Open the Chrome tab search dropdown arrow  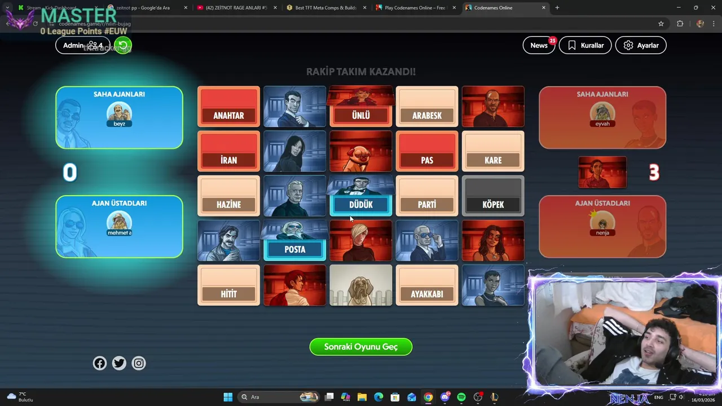click(x=7, y=8)
